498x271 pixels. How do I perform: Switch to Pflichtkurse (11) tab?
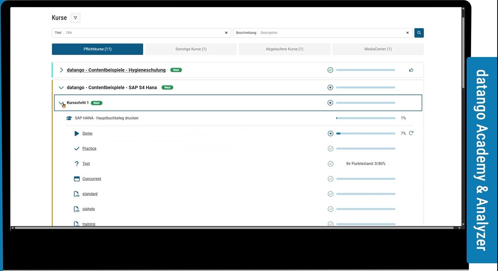(98, 49)
